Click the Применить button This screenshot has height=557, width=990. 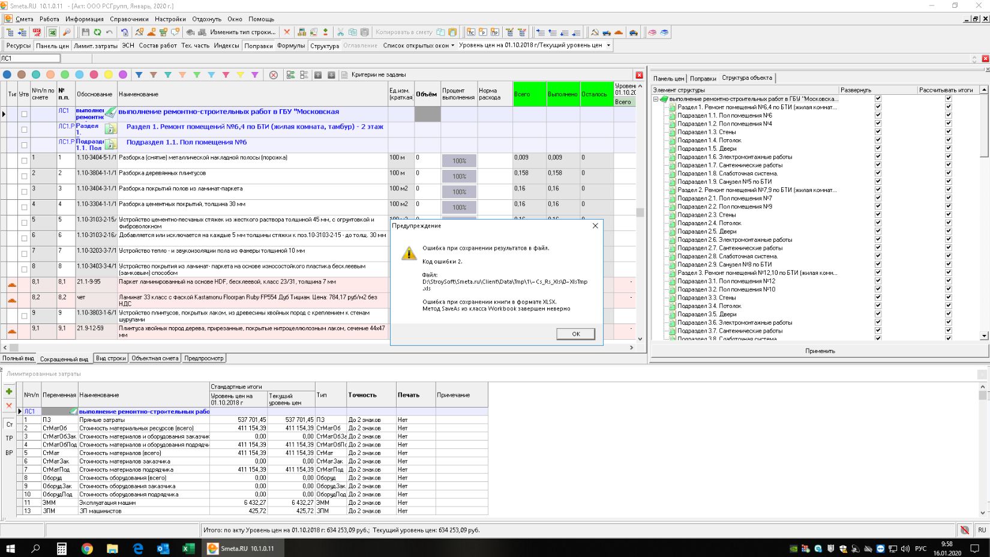[820, 351]
